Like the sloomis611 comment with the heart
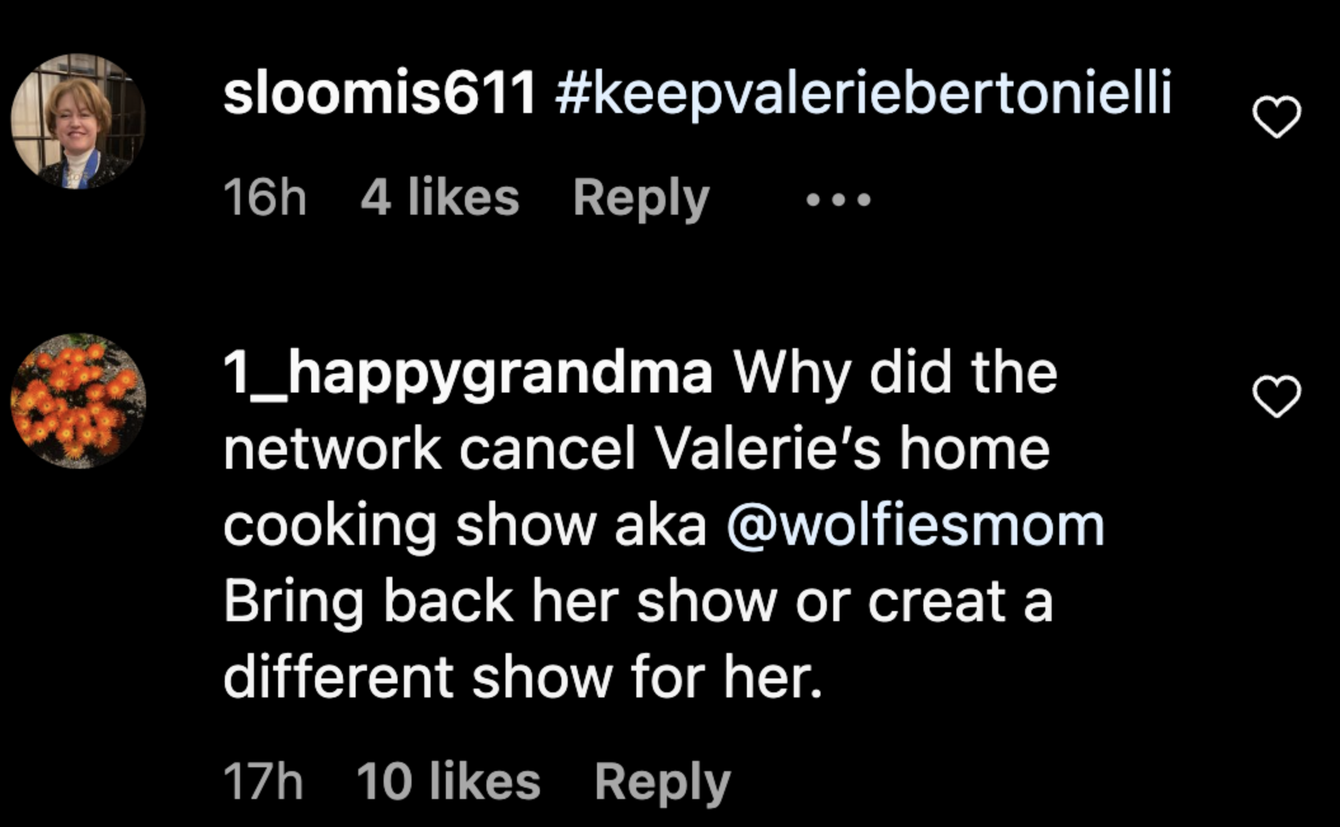 pyautogui.click(x=1276, y=118)
